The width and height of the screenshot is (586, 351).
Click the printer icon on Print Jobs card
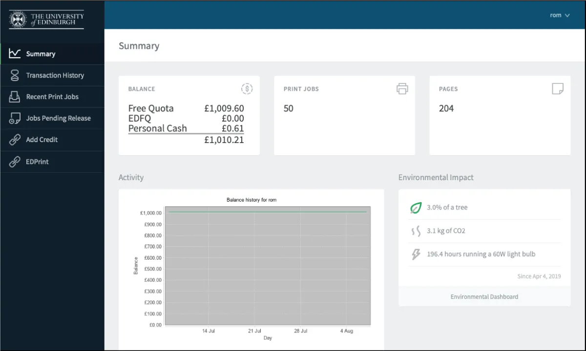coord(402,88)
